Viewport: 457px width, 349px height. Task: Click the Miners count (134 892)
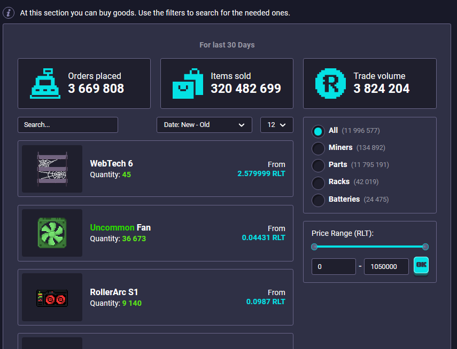coord(371,148)
